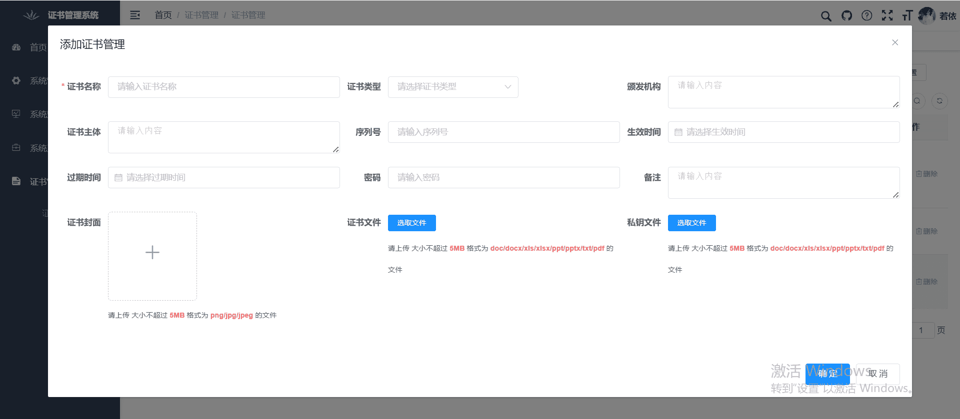Toggle the sidebar hamburger icon
Screen dimensions: 960x419
tap(135, 15)
